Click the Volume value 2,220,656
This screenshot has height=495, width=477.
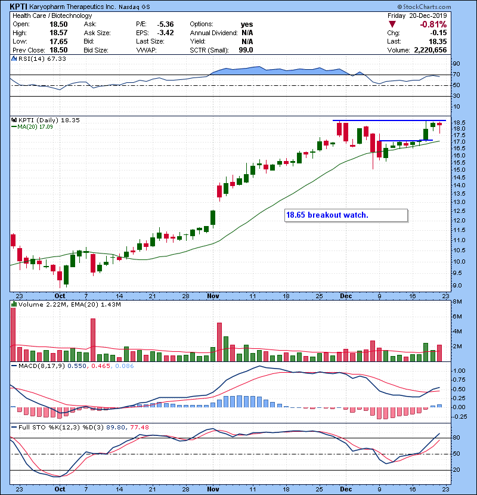pyautogui.click(x=430, y=50)
